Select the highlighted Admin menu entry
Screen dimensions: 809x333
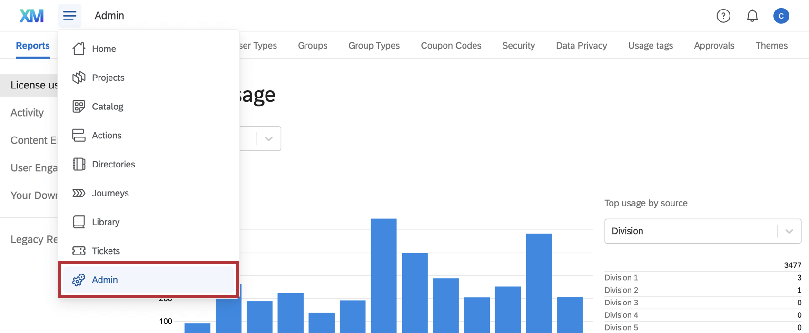click(148, 280)
